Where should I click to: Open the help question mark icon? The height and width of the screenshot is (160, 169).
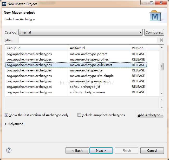[9, 150]
